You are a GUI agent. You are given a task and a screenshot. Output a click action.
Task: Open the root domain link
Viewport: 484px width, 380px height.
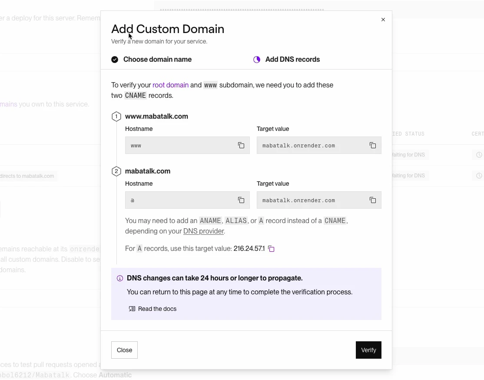170,85
